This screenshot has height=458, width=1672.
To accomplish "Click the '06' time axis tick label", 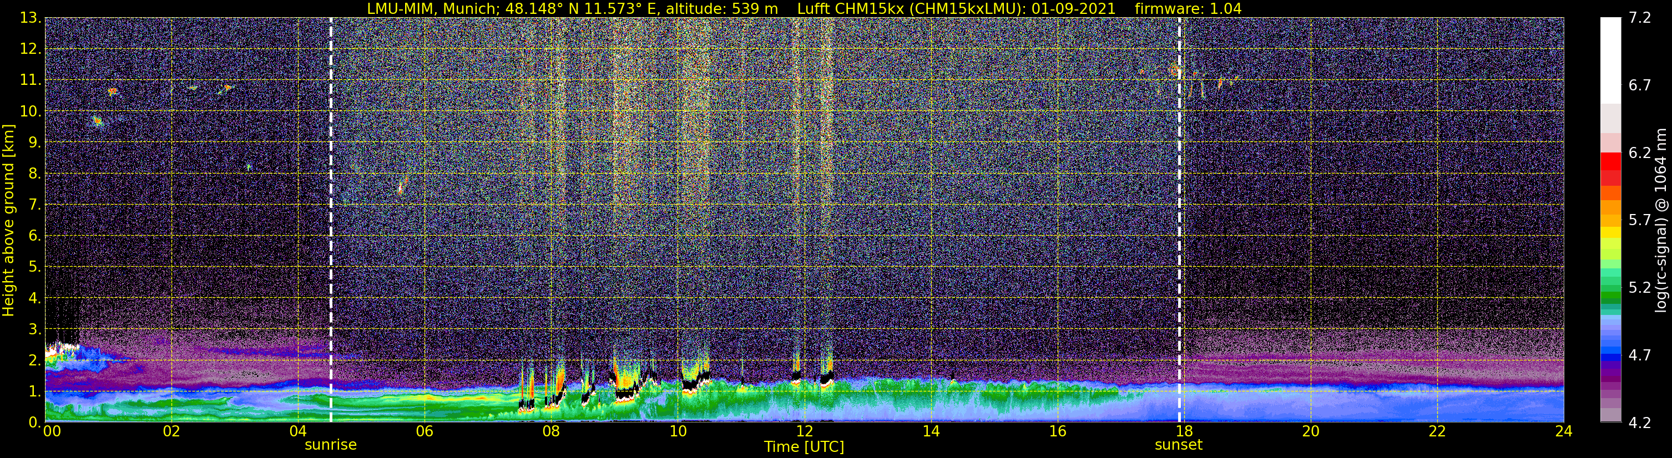I will click(425, 431).
